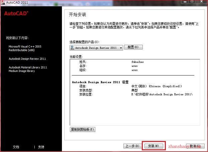Select Microsoft Visual C++ 2005 Redistributable entry

pyautogui.click(x=25, y=48)
